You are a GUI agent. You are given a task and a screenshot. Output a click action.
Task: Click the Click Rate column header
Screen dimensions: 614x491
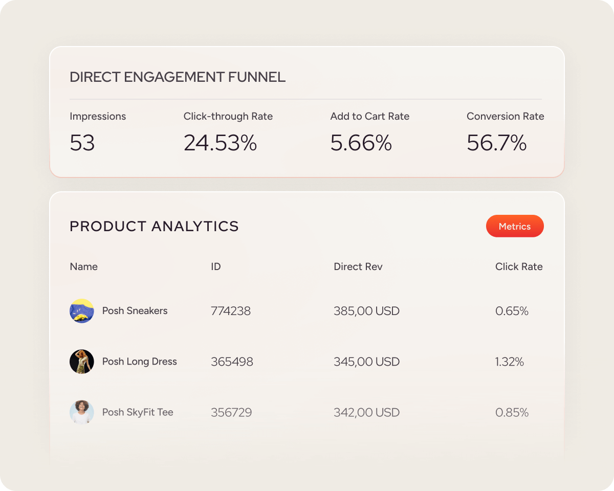pos(518,266)
